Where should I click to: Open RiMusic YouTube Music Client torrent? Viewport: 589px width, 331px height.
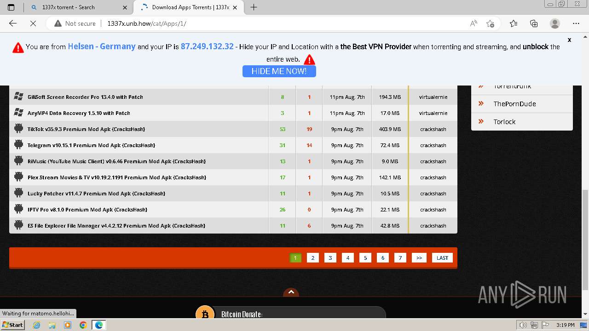pyautogui.click(x=116, y=161)
